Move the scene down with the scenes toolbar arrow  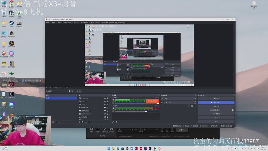pyautogui.click(x=60, y=122)
